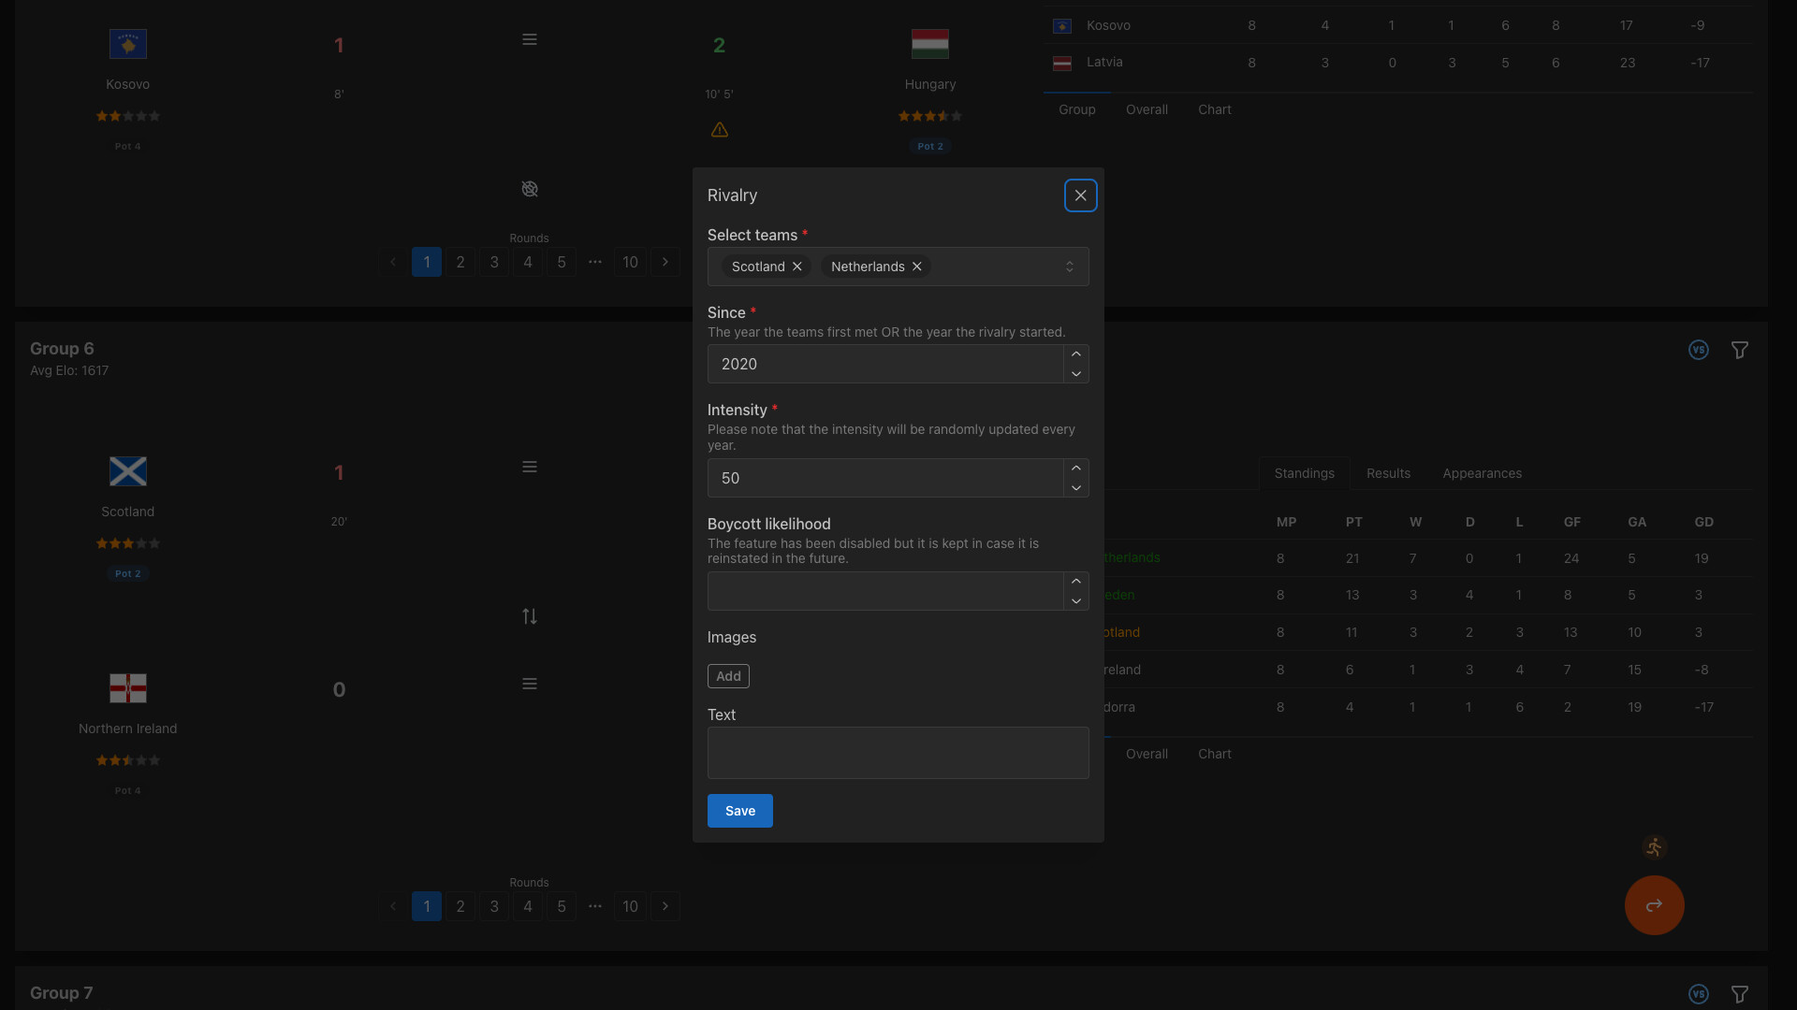1797x1010 pixels.
Task: Click Add under Images
Action: point(728,675)
